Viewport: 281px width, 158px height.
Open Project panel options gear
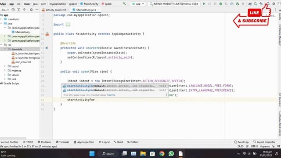(x=31, y=10)
